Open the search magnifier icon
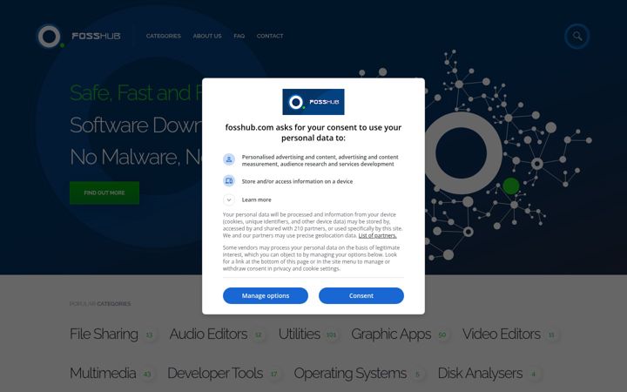This screenshot has width=627, height=392. coord(577,36)
